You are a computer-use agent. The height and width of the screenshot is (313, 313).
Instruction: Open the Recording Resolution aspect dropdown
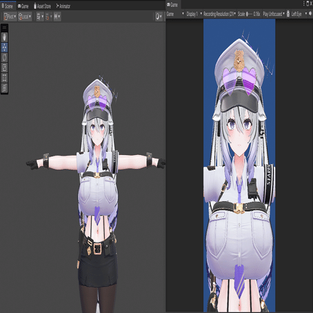tap(220, 14)
